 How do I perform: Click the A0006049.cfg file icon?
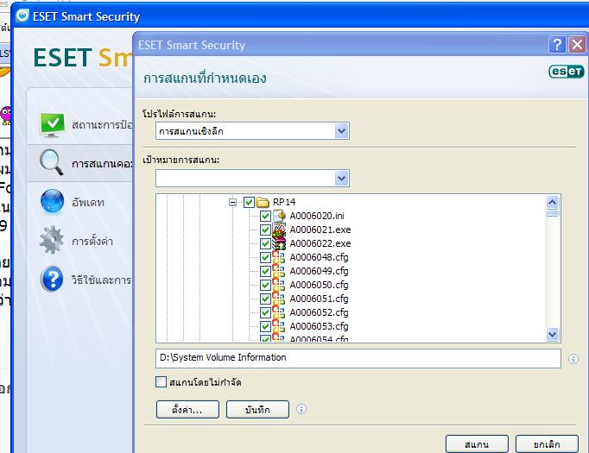(x=279, y=271)
